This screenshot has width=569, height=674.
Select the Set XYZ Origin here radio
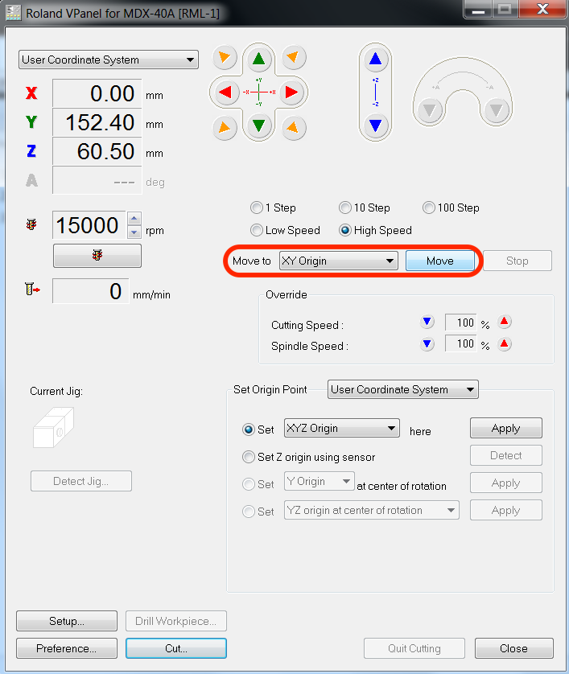249,429
